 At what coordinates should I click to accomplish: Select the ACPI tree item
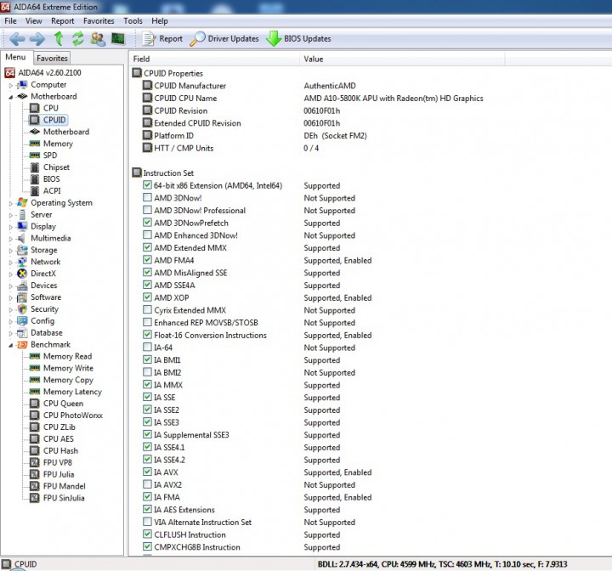52,191
